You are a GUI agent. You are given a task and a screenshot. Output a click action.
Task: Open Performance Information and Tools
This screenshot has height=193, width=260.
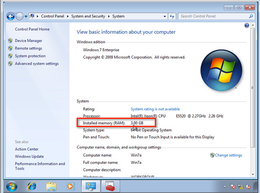40,166
